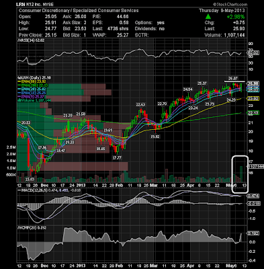
Task: Click the yellow 23.92 axis price tag
Action: [253, 98]
